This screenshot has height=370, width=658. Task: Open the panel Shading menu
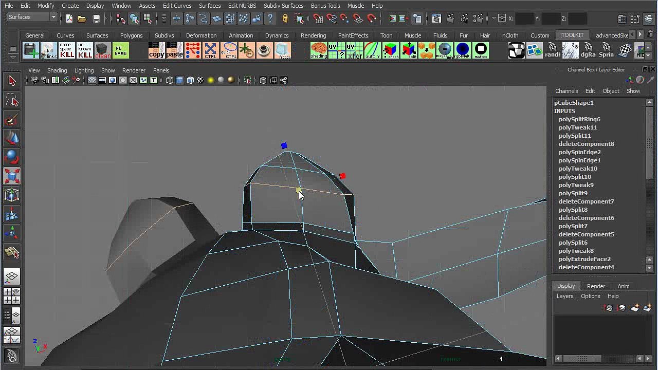click(57, 70)
